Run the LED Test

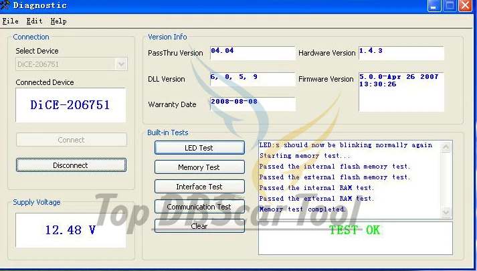coord(199,148)
